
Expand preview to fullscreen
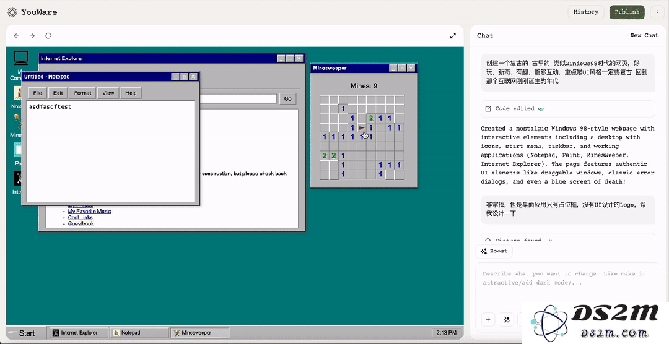point(453,36)
